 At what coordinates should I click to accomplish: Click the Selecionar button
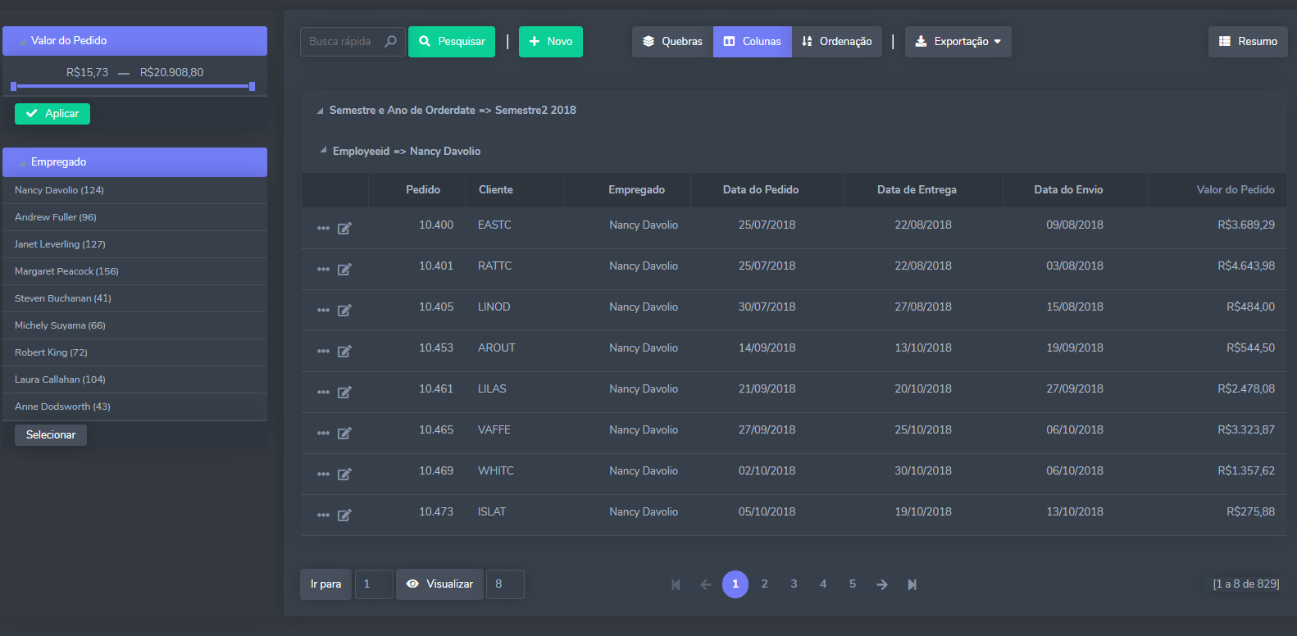51,435
